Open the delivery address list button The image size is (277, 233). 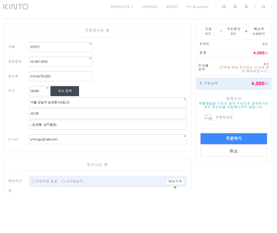[175, 181]
